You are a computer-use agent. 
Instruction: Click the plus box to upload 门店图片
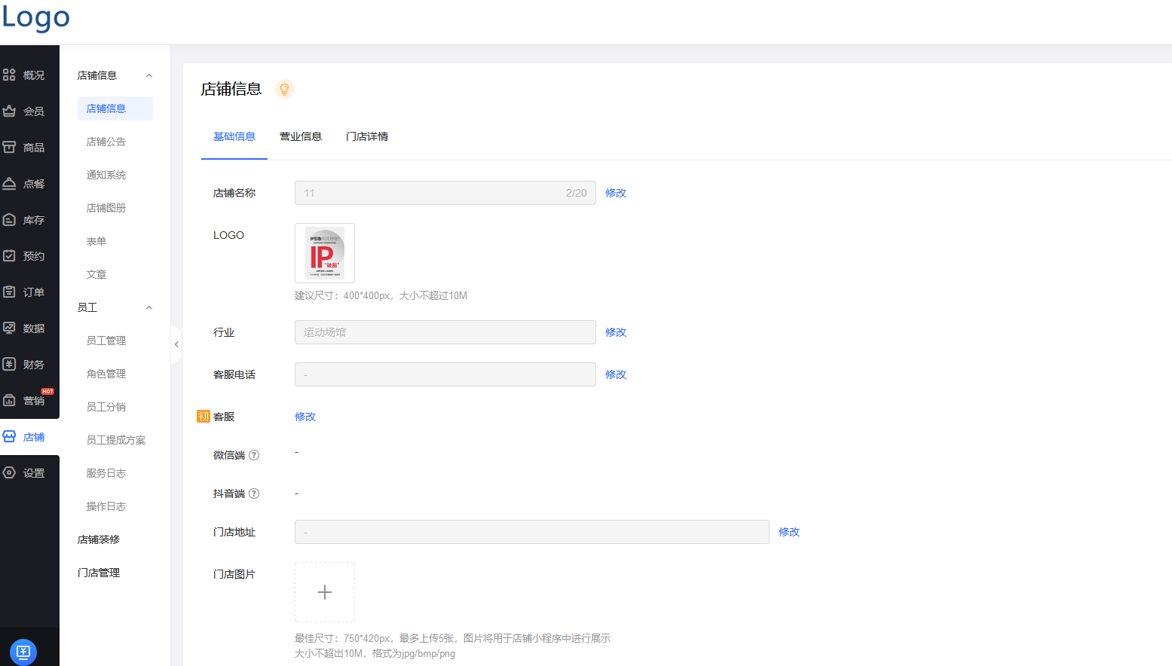pos(324,592)
